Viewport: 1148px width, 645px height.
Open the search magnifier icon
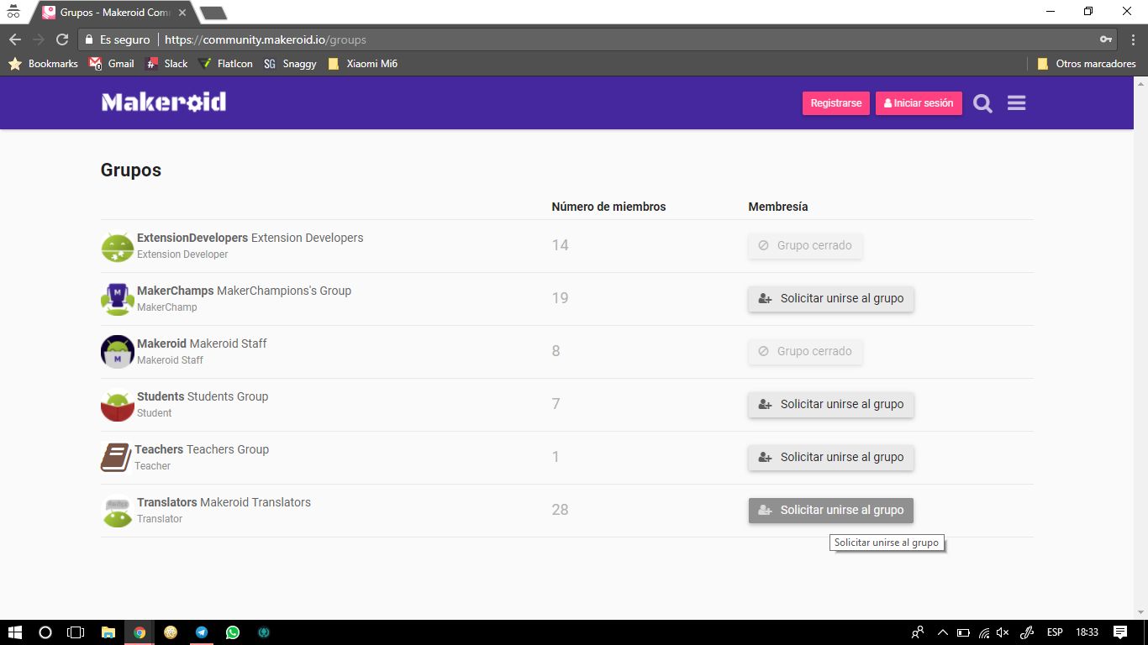point(982,103)
